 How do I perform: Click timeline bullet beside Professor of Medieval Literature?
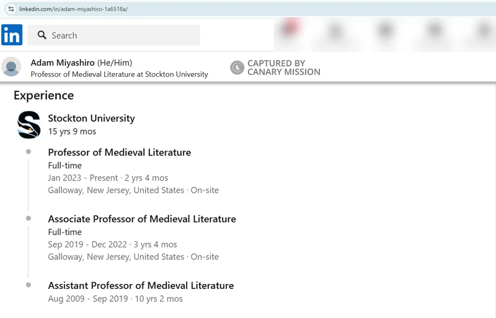pos(29,152)
